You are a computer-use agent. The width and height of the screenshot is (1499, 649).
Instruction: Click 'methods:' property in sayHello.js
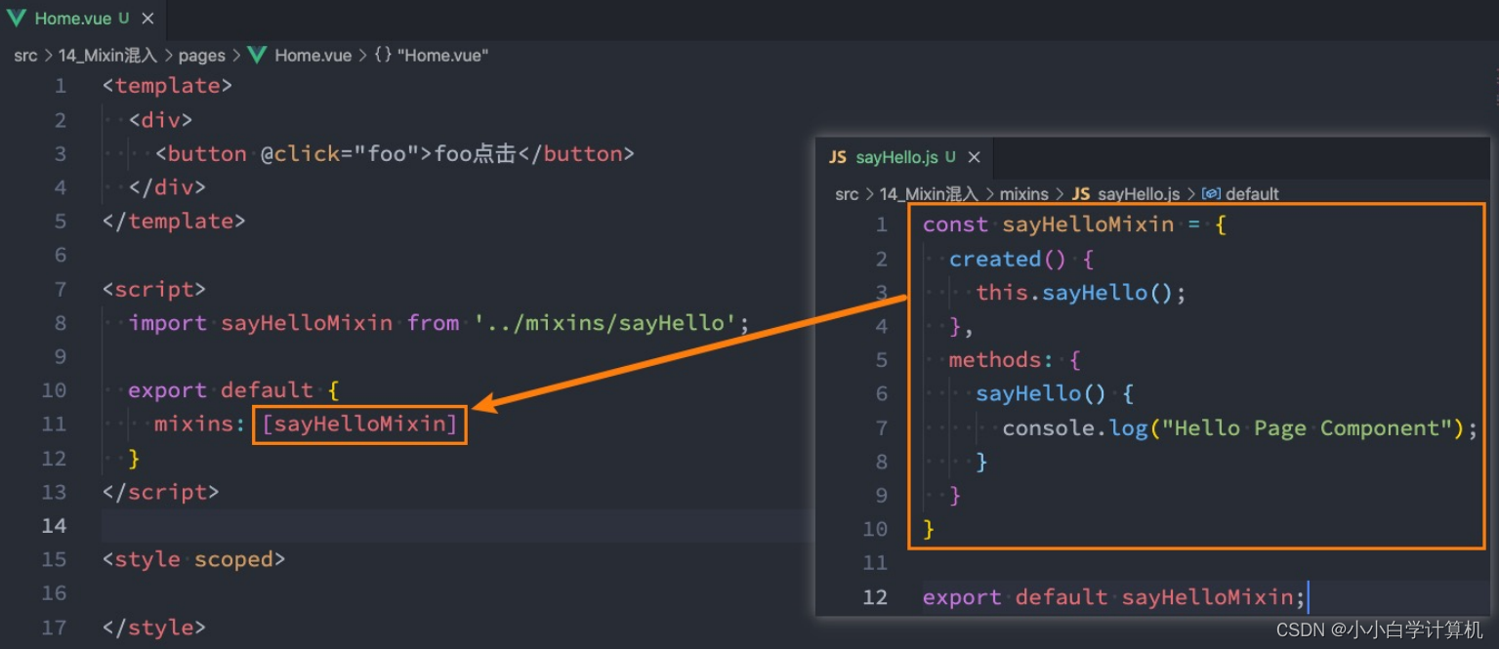coord(1001,360)
